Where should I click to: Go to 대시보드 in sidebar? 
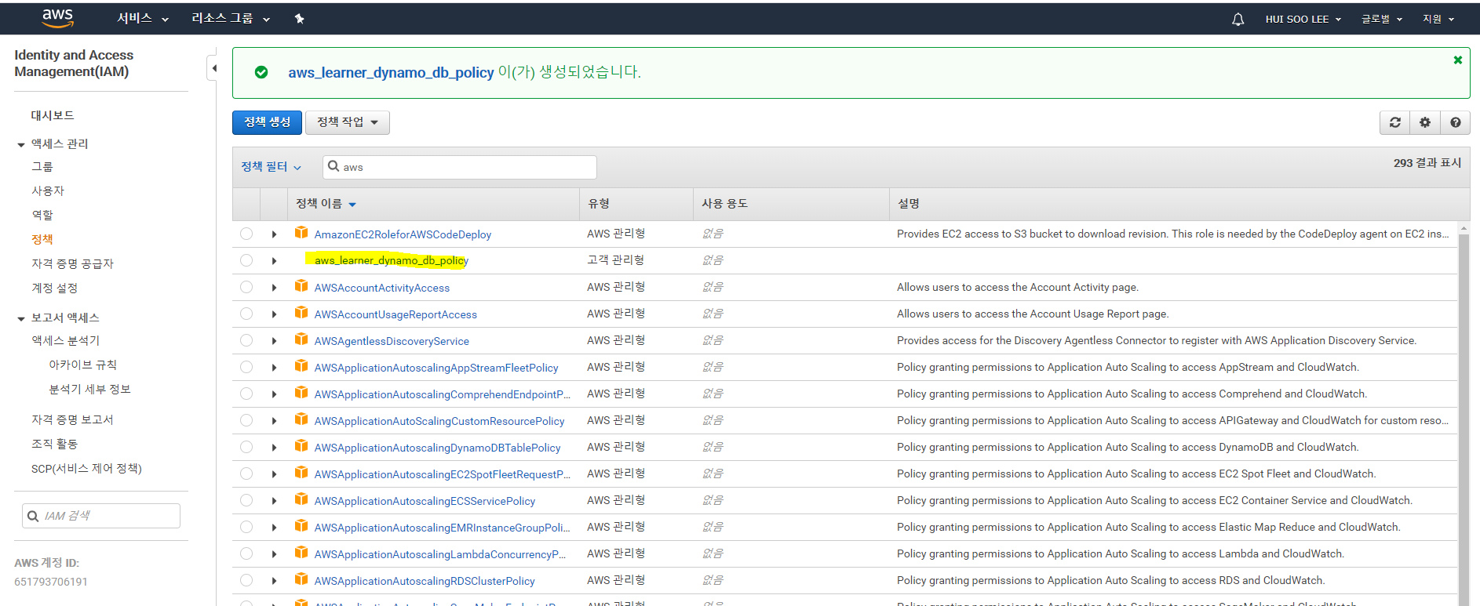point(53,115)
